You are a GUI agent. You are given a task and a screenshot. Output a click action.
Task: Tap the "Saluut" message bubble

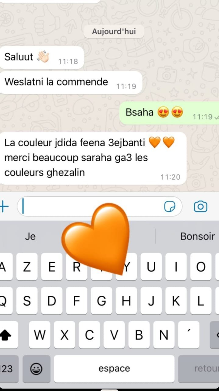click(x=42, y=57)
